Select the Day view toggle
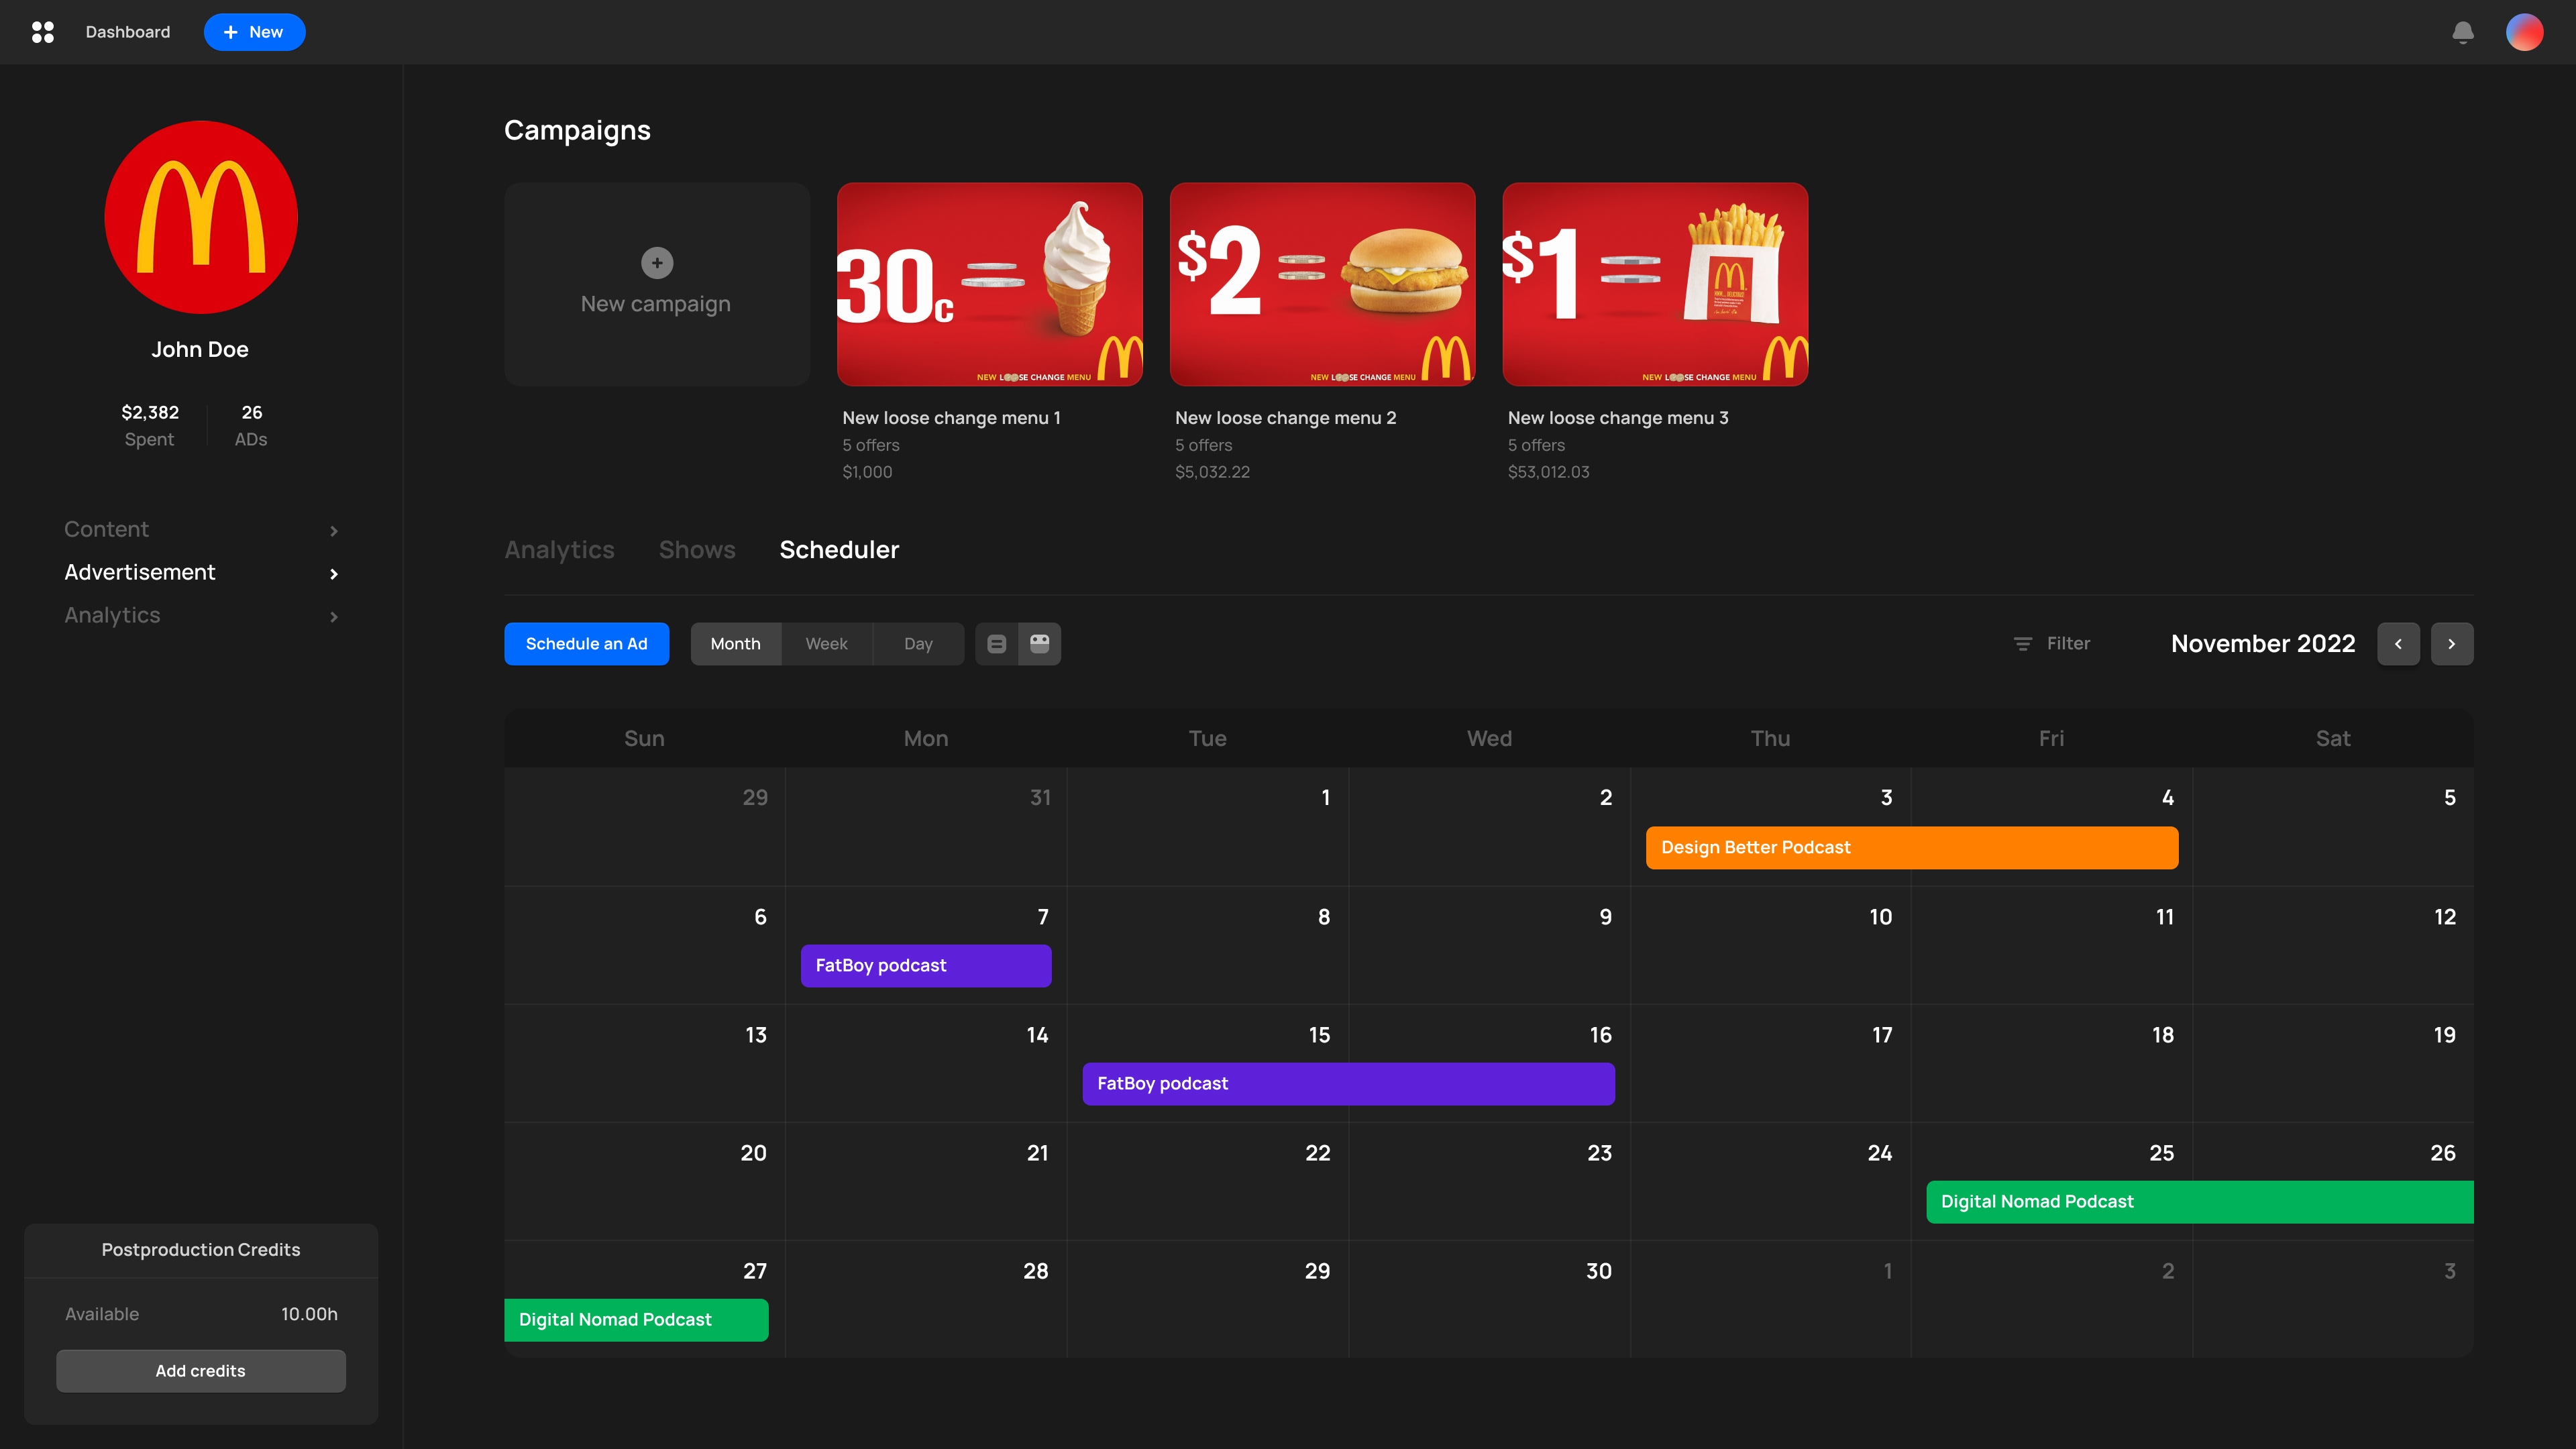Screen dimensions: 2576x1449 [918, 644]
